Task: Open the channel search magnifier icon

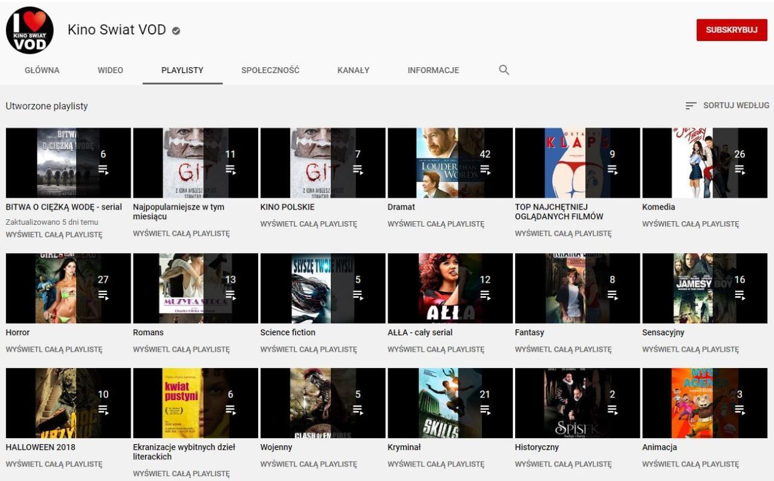Action: click(504, 69)
